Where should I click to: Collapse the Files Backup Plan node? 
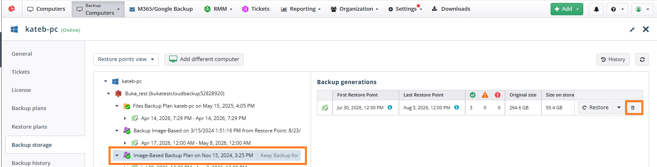pyautogui.click(x=117, y=106)
